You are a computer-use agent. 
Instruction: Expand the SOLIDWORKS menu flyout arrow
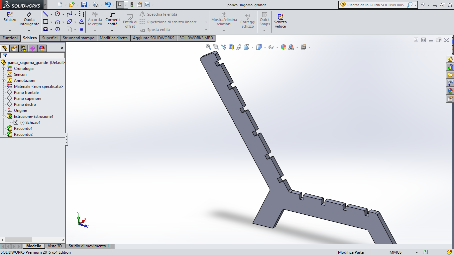[x=45, y=5]
